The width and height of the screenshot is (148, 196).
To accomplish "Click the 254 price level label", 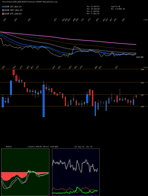I will pos(143,107).
